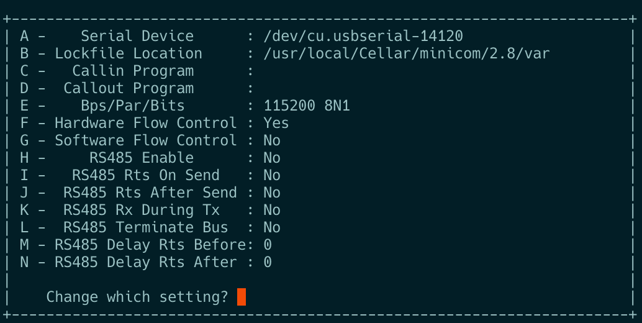This screenshot has height=323, width=642.
Task: Toggle Software Flow Control No value
Action: 272,140
